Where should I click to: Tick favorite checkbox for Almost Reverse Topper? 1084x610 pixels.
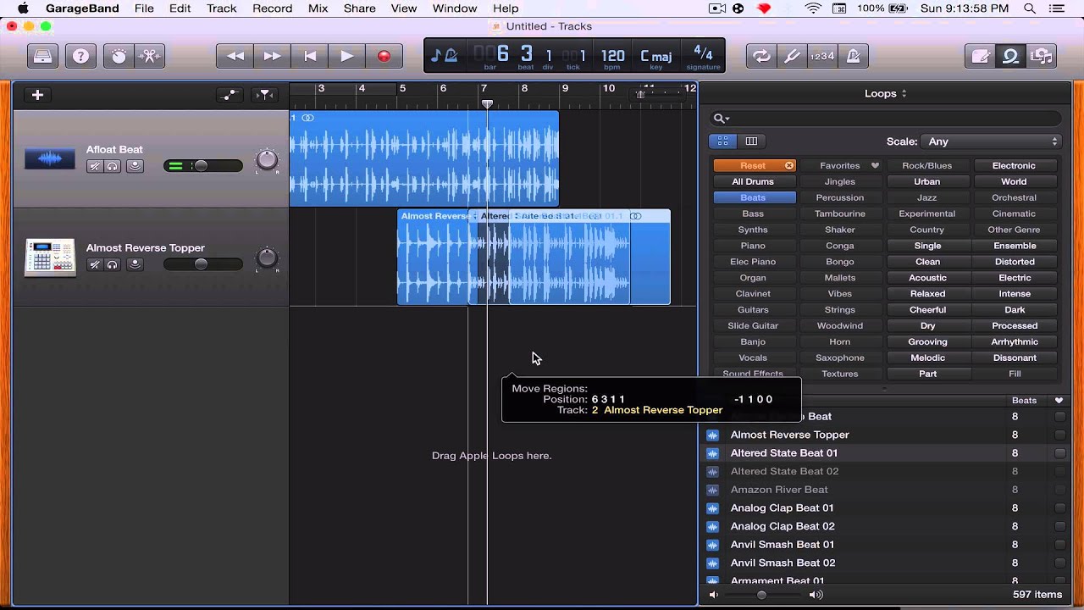pyautogui.click(x=1059, y=435)
